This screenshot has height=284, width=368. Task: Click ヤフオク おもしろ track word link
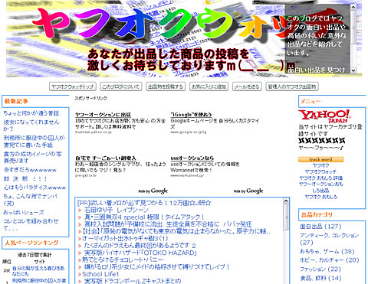tap(320, 197)
